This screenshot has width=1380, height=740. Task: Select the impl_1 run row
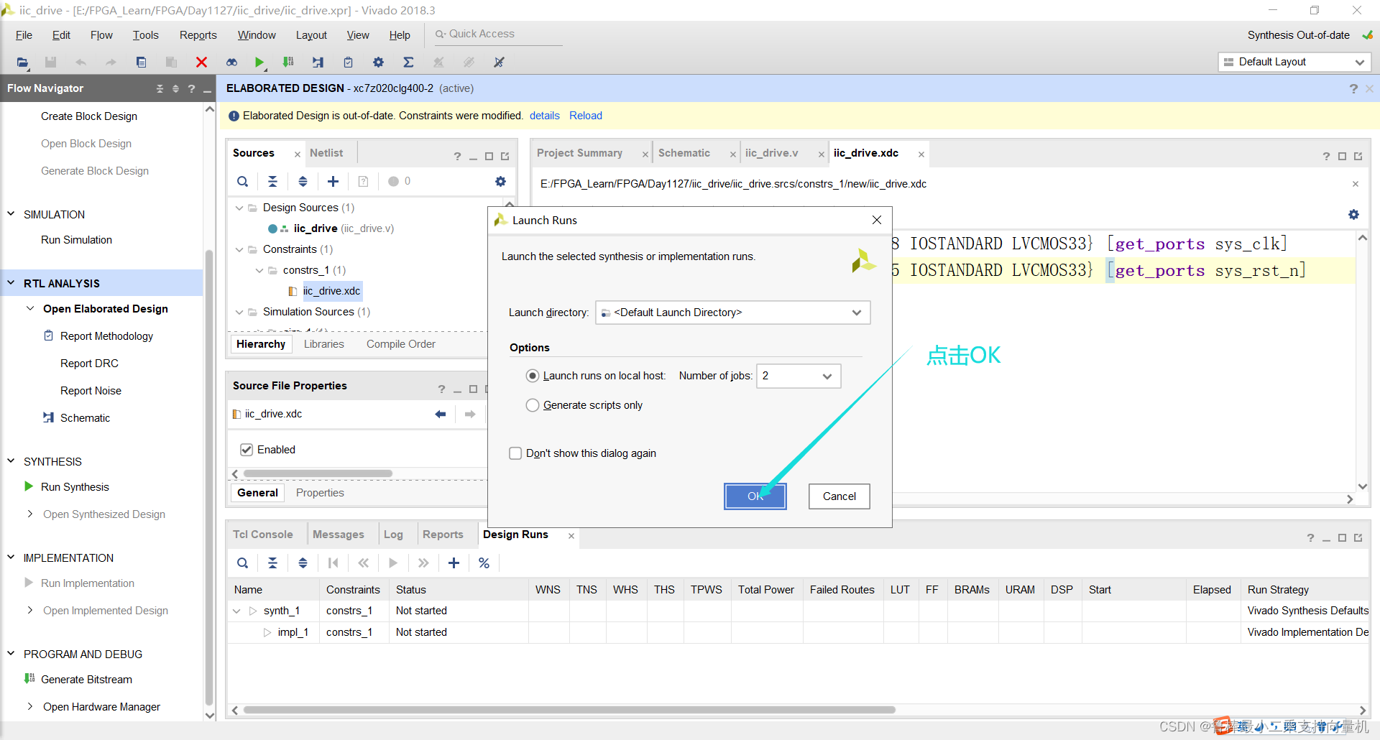(798, 632)
